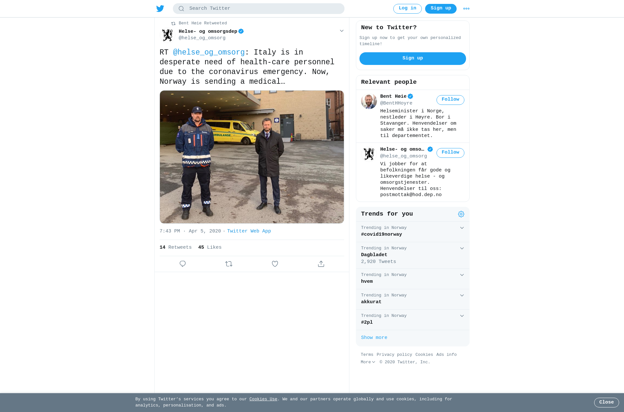Expand options for the #covid19norway trend

(x=462, y=228)
